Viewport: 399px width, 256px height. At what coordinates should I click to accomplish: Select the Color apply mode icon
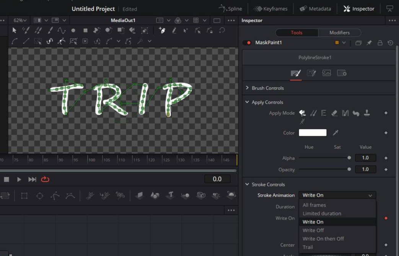pyautogui.click(x=302, y=113)
